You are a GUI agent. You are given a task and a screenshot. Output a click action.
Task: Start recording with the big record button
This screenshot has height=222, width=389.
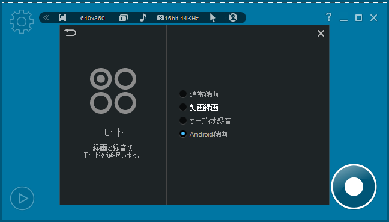(x=354, y=187)
